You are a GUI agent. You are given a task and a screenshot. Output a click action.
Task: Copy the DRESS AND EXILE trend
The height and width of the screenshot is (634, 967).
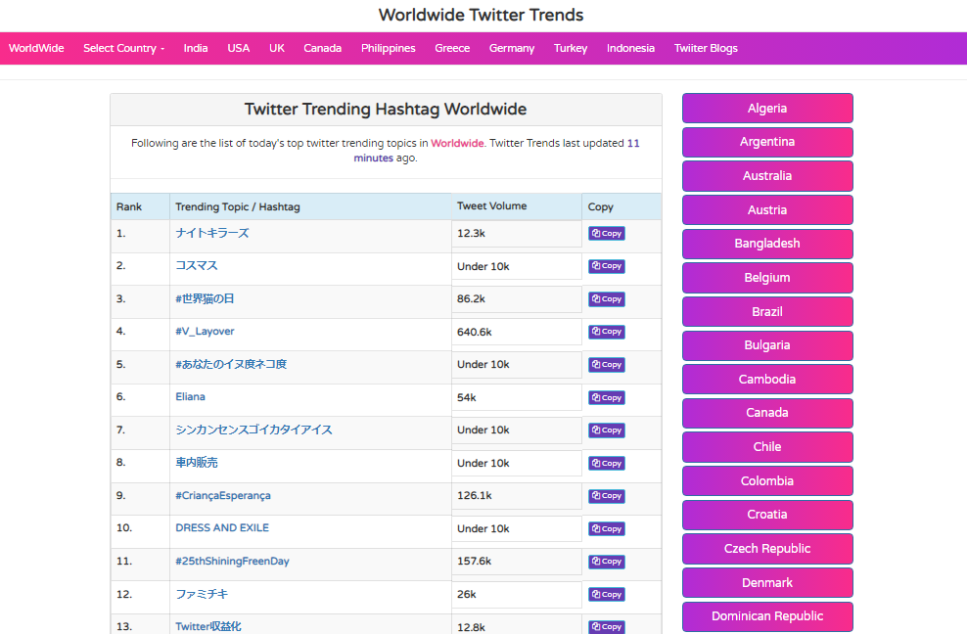tap(606, 528)
